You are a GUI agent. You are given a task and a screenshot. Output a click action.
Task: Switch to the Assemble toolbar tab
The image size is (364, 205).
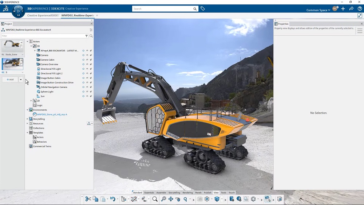[161, 193]
